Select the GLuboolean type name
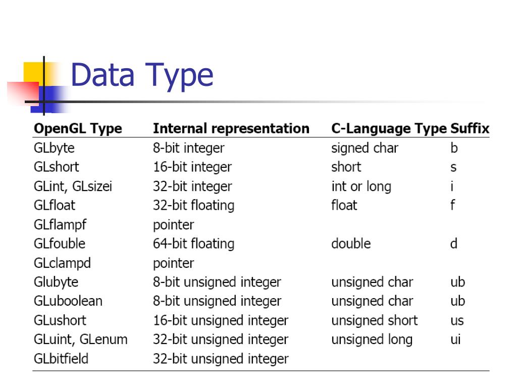517x388 pixels. (68, 301)
